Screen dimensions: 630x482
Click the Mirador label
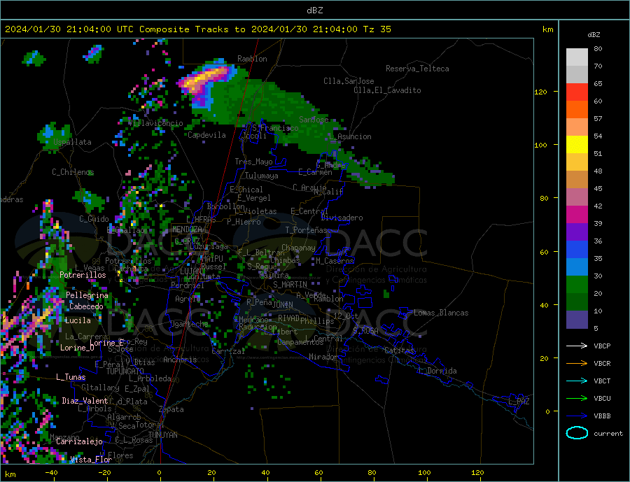(x=323, y=356)
